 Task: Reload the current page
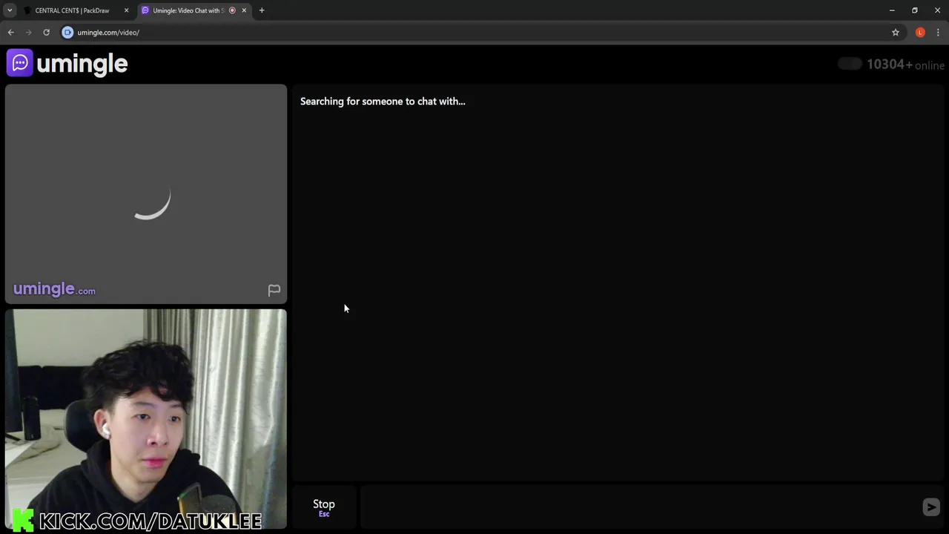(x=46, y=33)
